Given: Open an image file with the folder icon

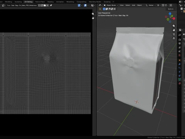Looking at the screenshot, I should pos(45,5).
